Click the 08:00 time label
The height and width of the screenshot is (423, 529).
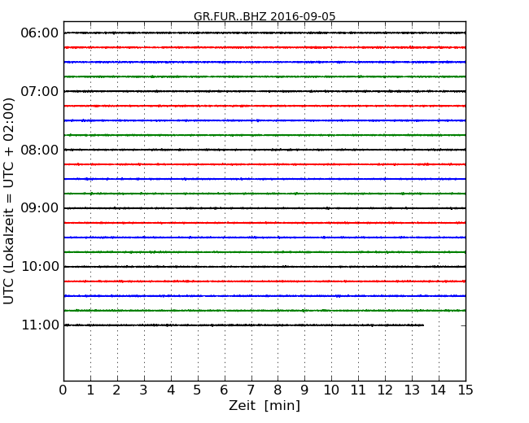pyautogui.click(x=40, y=150)
